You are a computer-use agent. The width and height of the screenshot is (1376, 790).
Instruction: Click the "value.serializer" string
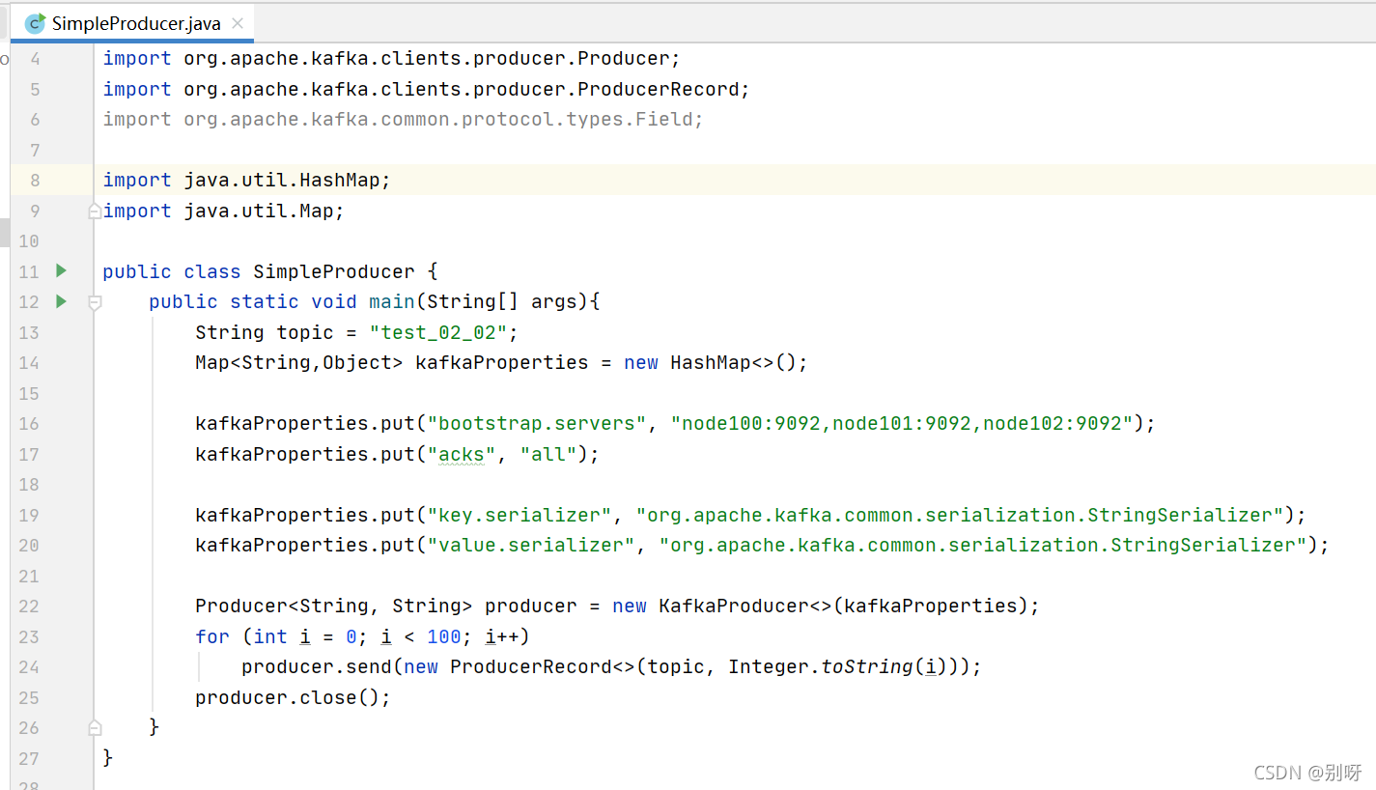tap(531, 545)
